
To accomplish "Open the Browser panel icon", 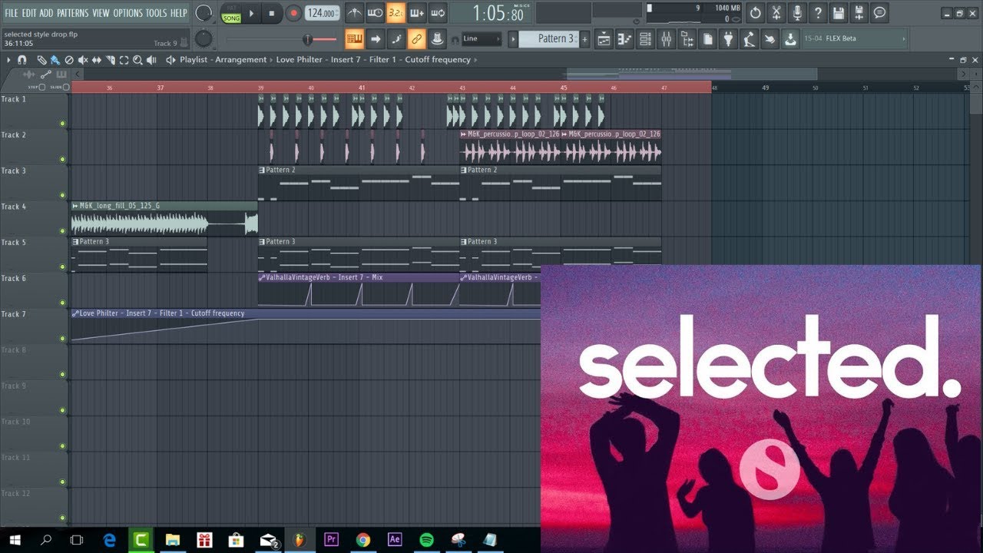I will [x=687, y=38].
